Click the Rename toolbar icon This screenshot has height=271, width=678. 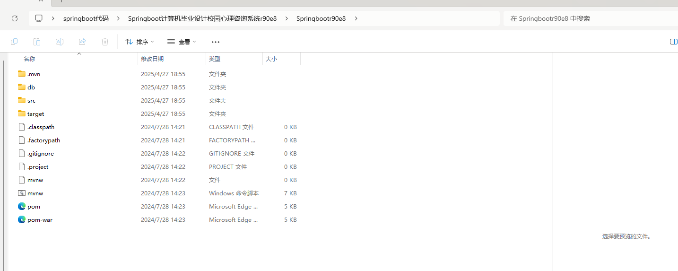[60, 42]
